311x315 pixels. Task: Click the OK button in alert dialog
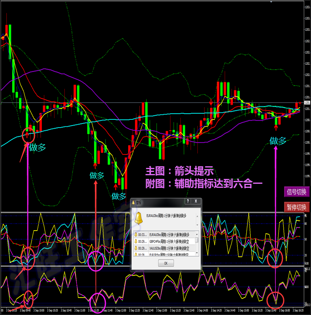(x=166, y=263)
